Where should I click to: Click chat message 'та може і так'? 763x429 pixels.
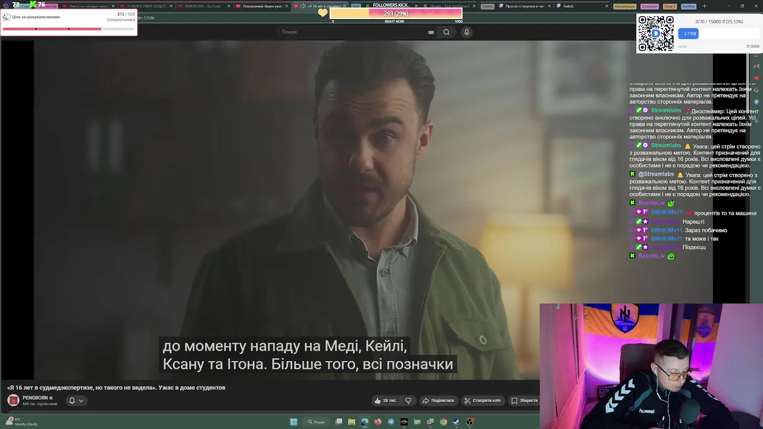tap(702, 238)
